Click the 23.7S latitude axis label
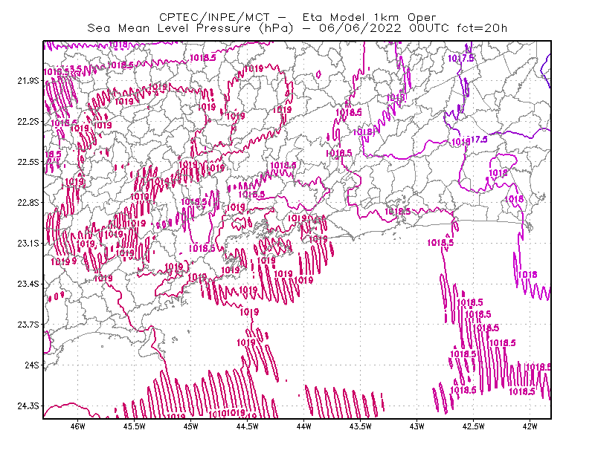The height and width of the screenshot is (459, 595). (28, 325)
